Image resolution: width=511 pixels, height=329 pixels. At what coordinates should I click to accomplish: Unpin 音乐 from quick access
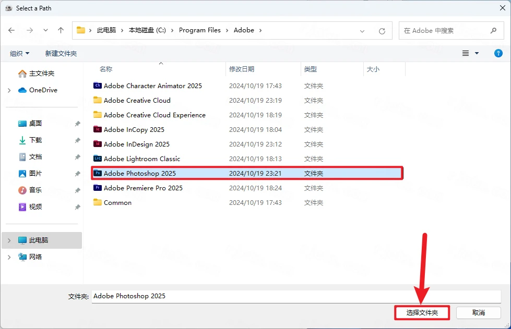[77, 190]
